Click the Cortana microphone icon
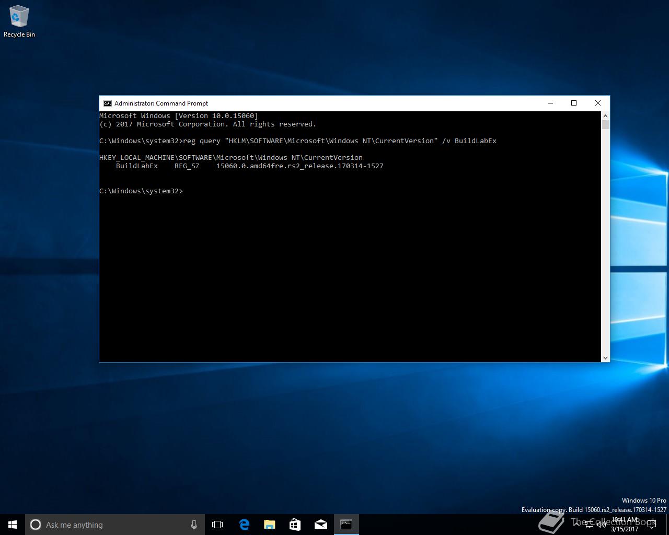 (194, 525)
